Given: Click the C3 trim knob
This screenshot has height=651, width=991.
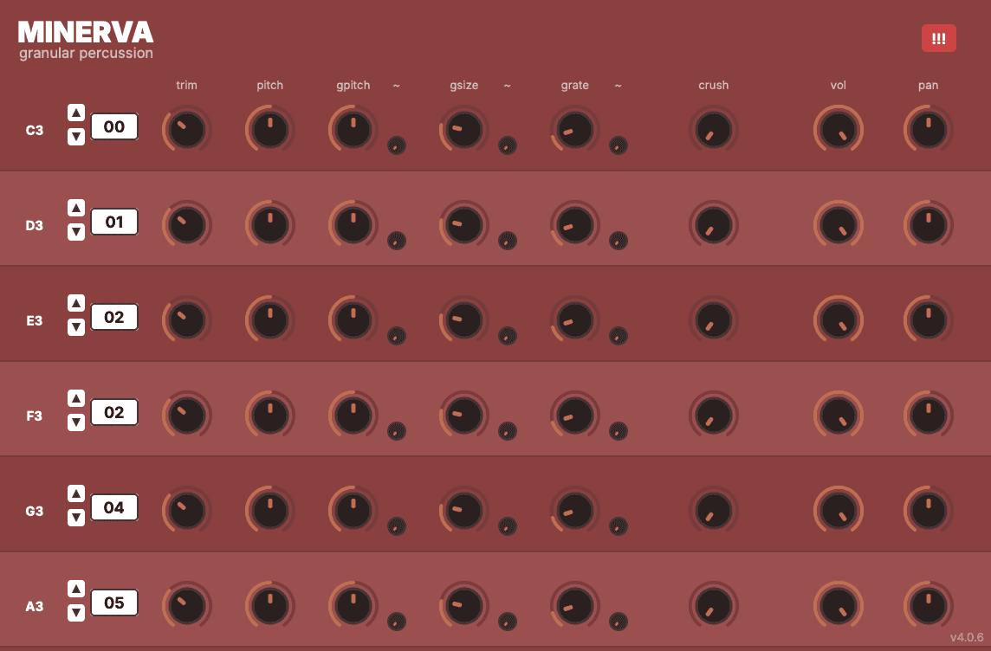Looking at the screenshot, I should (187, 130).
